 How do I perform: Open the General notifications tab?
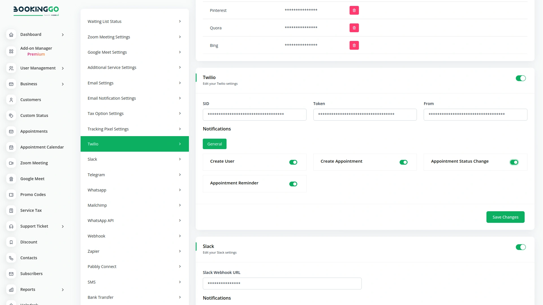214,144
